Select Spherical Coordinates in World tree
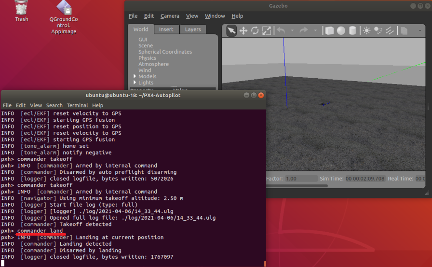The image size is (432, 267). click(x=165, y=52)
